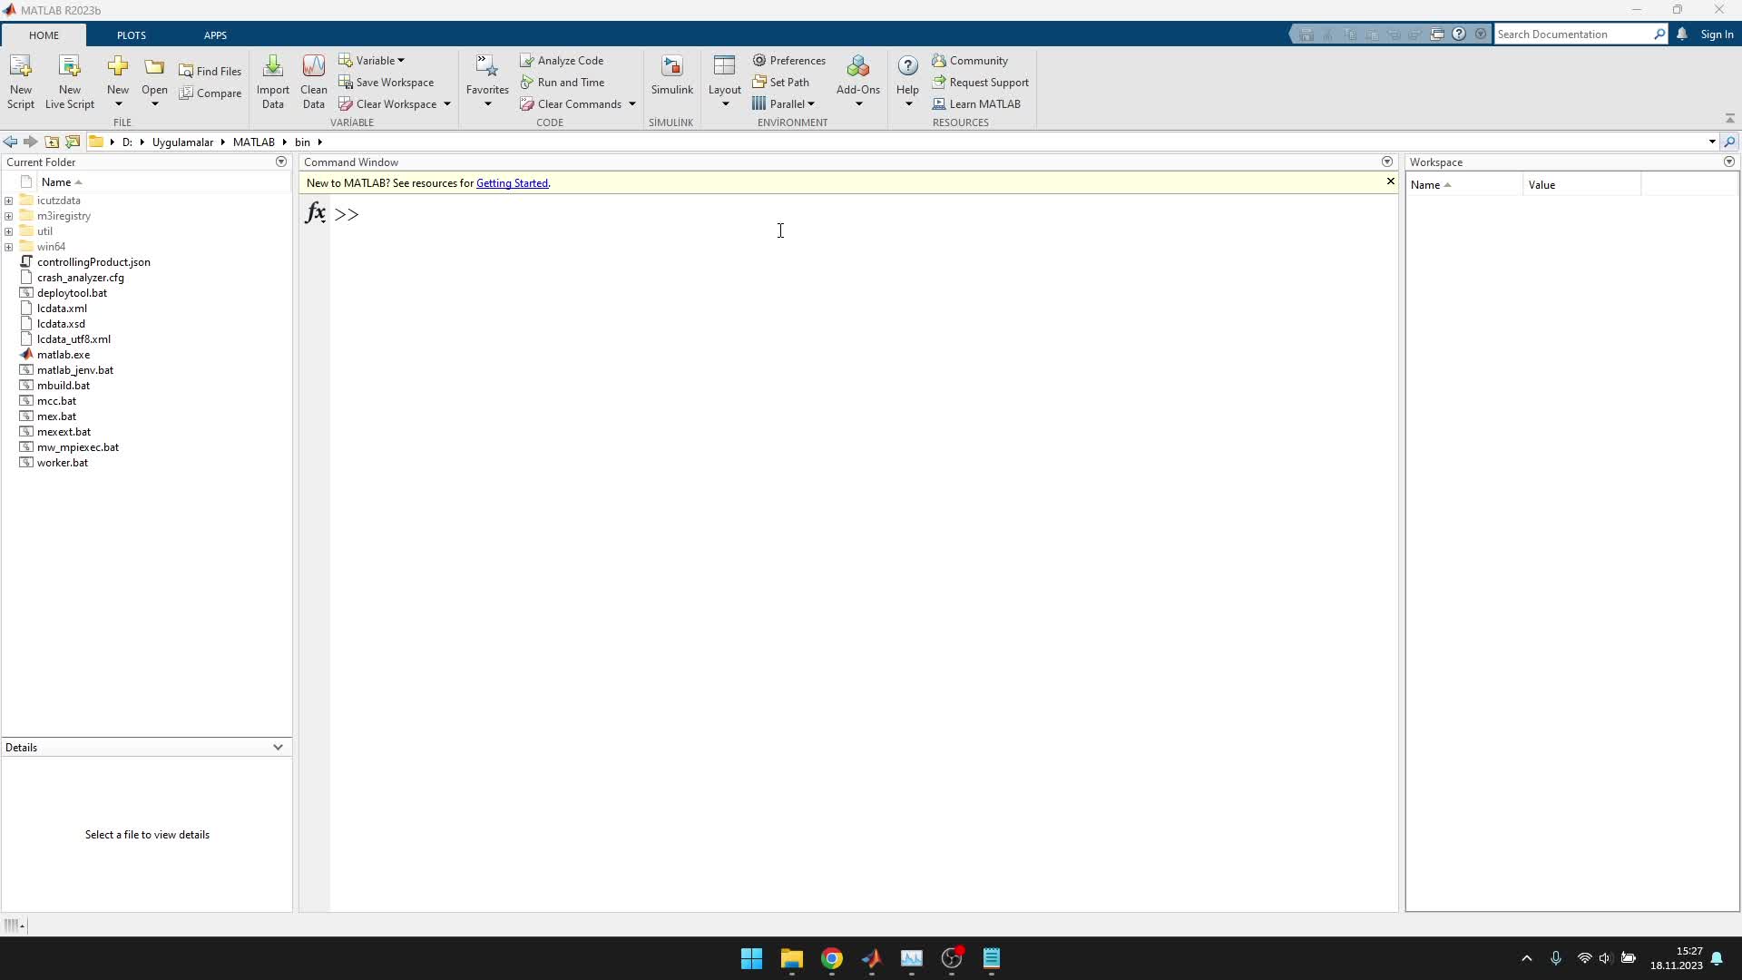Click Clear Workspace

tap(388, 103)
